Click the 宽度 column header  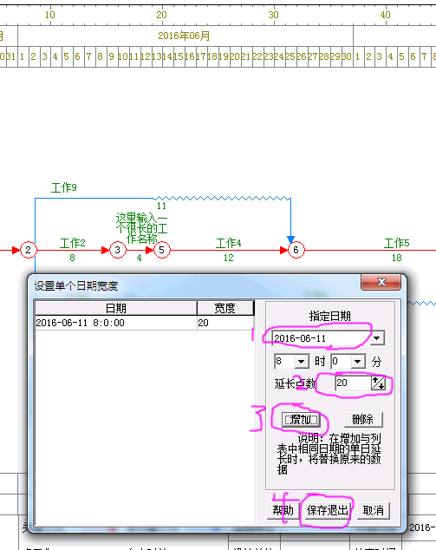tap(225, 308)
